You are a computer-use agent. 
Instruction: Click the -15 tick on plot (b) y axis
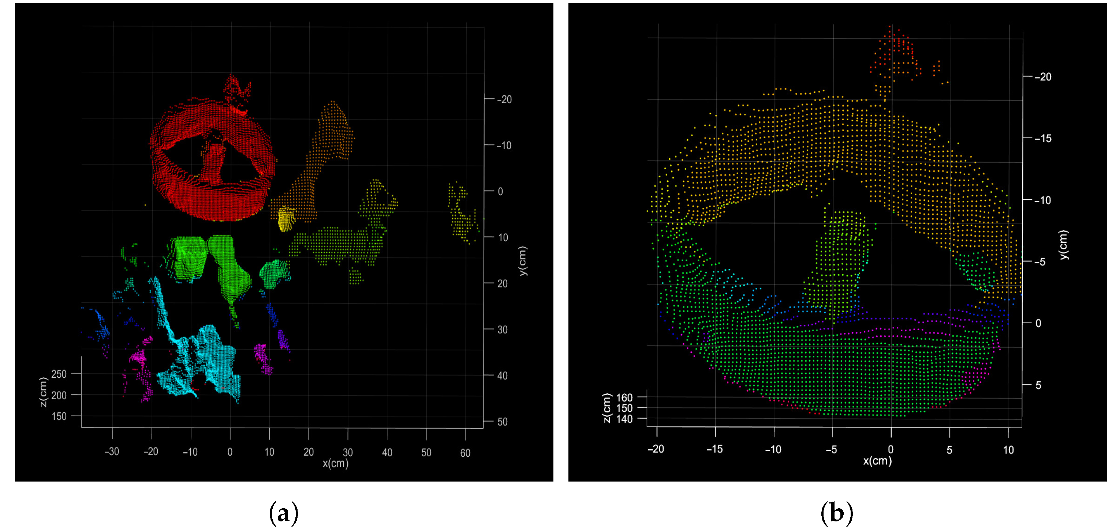1042,139
